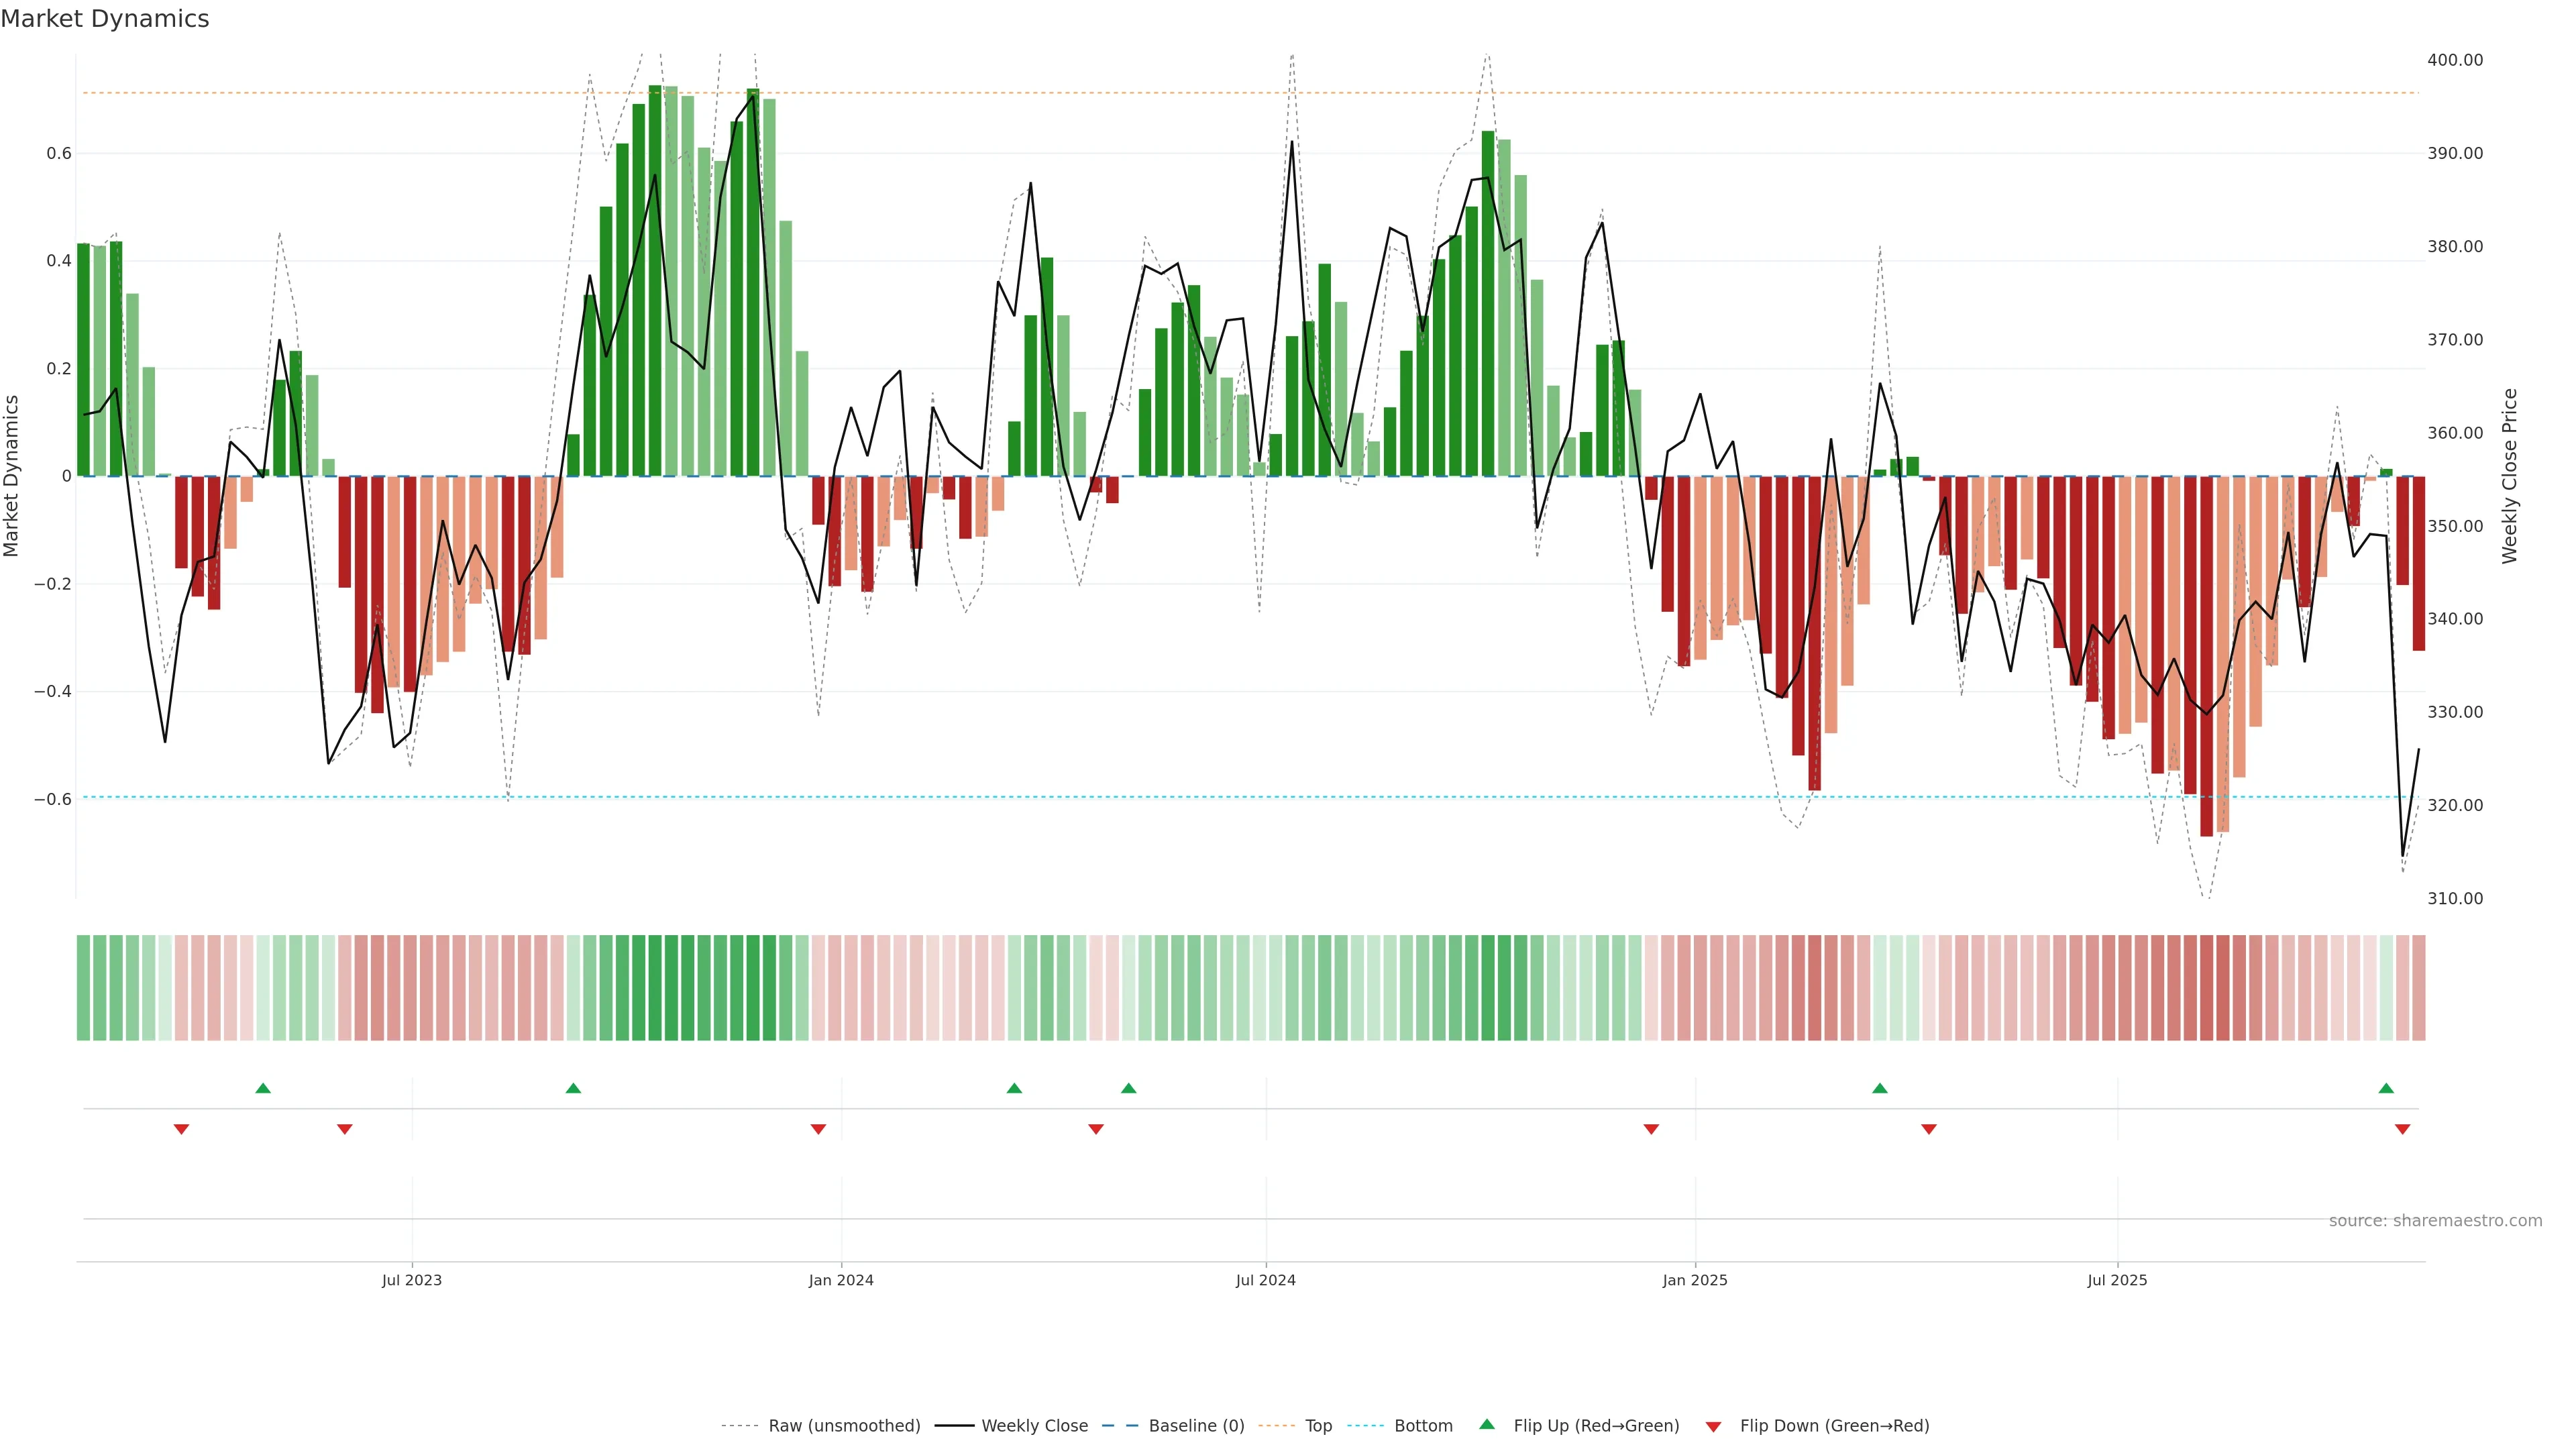Click the source: sharemaestro.com text
This screenshot has width=2576, height=1449.
point(2435,1221)
